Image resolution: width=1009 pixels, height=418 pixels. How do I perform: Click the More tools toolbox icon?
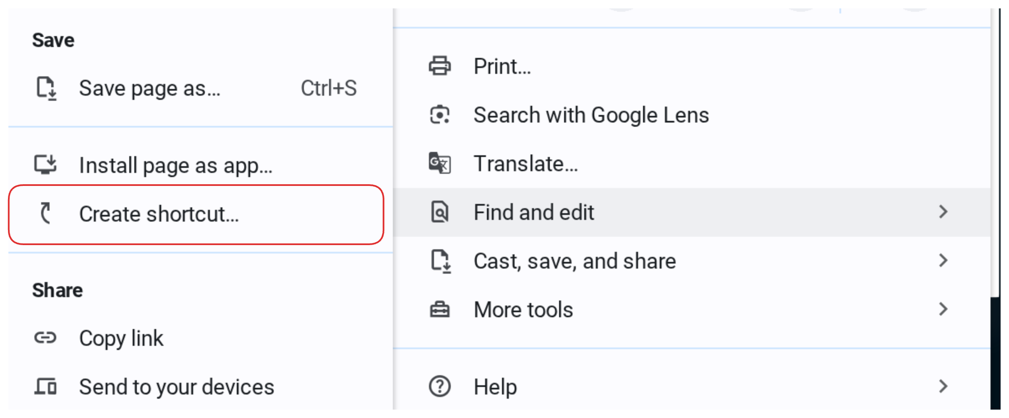439,310
